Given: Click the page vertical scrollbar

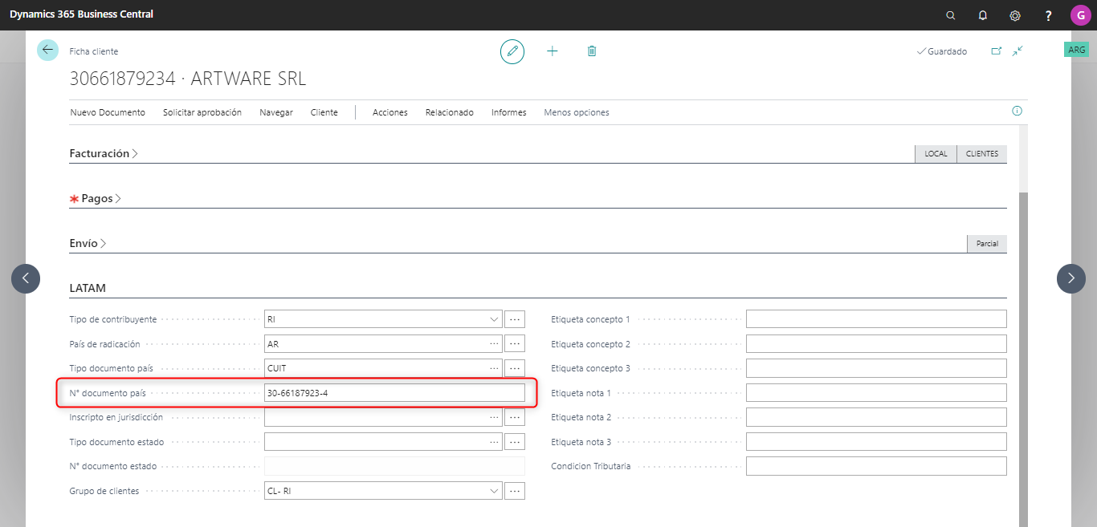Looking at the screenshot, I should pos(1023,359).
